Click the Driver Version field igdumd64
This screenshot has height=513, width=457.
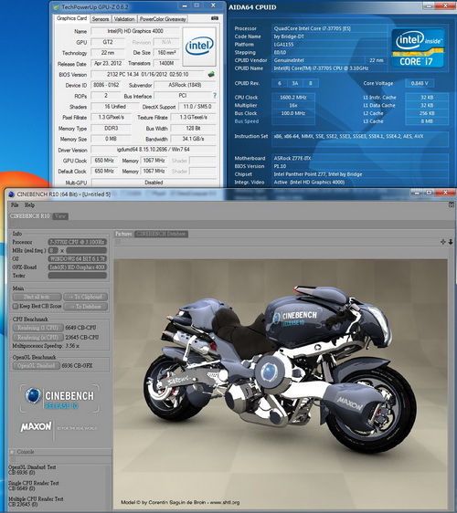tap(154, 150)
